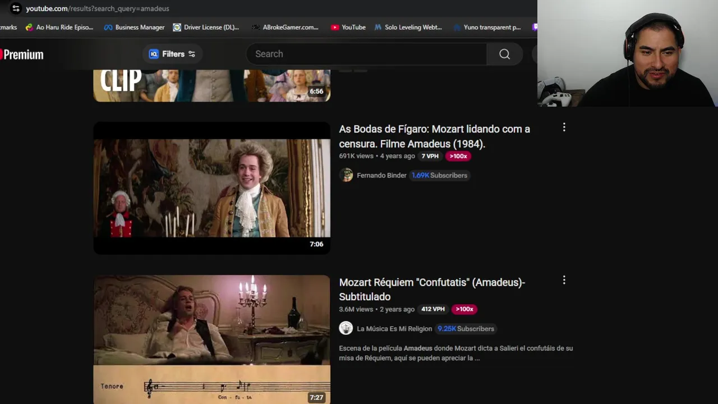Click the 7:27 duration label
Viewport: 718px width, 404px height.
(x=316, y=397)
